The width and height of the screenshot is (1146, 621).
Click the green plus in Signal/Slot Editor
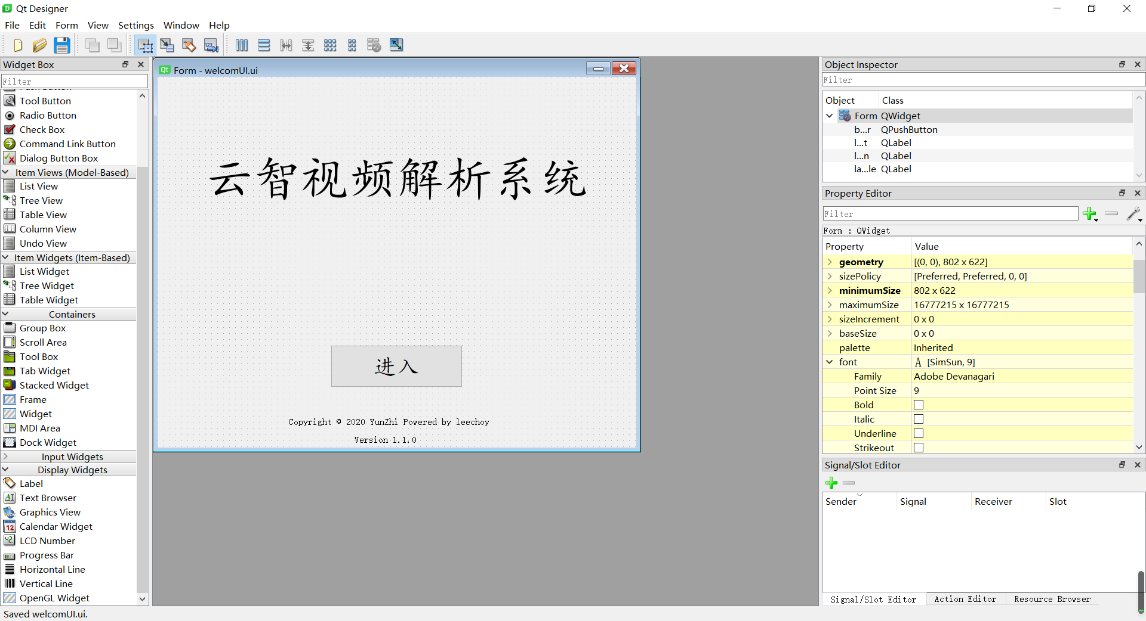tap(831, 483)
